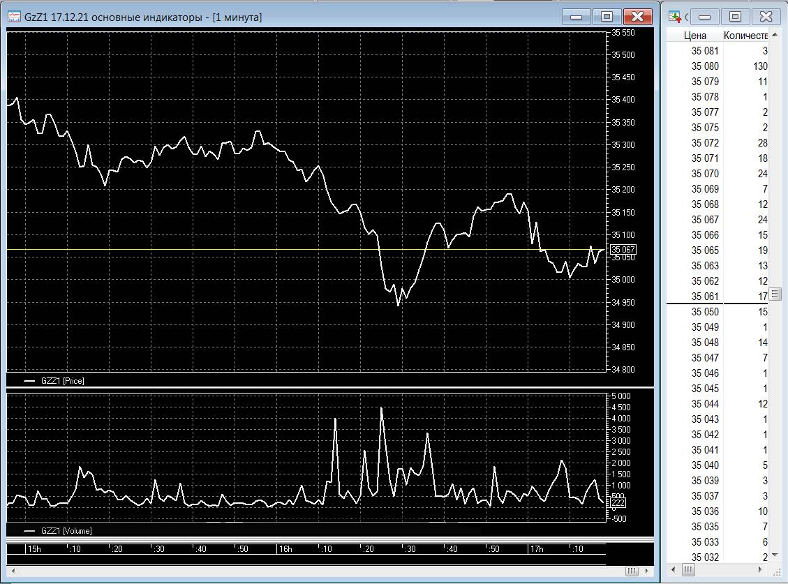The height and width of the screenshot is (584, 788).
Task: Click the 16h marker on time axis
Action: pos(285,549)
